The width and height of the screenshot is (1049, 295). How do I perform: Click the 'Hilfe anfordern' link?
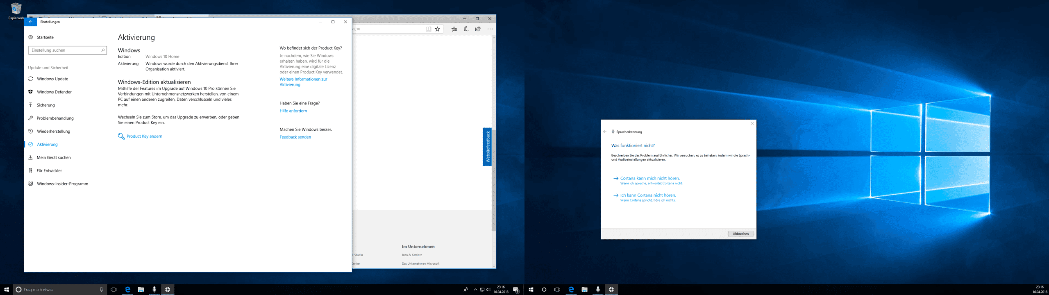293,111
